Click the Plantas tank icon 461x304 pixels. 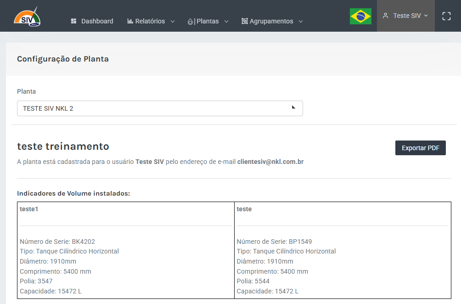(191, 22)
